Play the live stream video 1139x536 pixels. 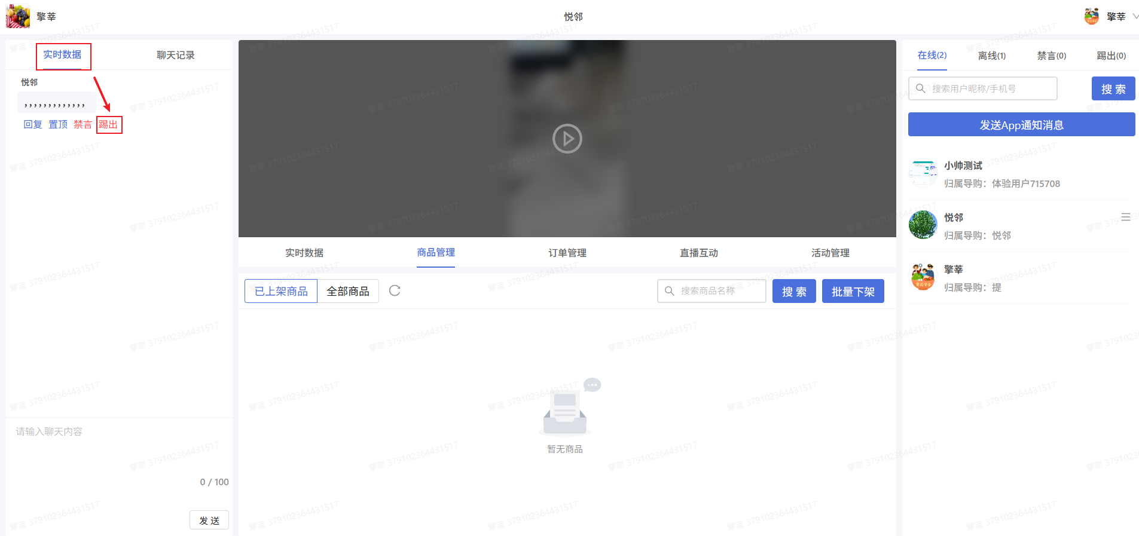point(567,139)
